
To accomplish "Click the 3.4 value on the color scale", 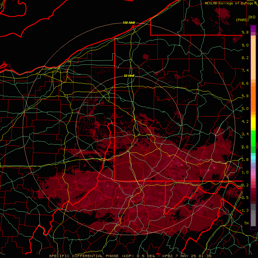I will tap(245, 134).
